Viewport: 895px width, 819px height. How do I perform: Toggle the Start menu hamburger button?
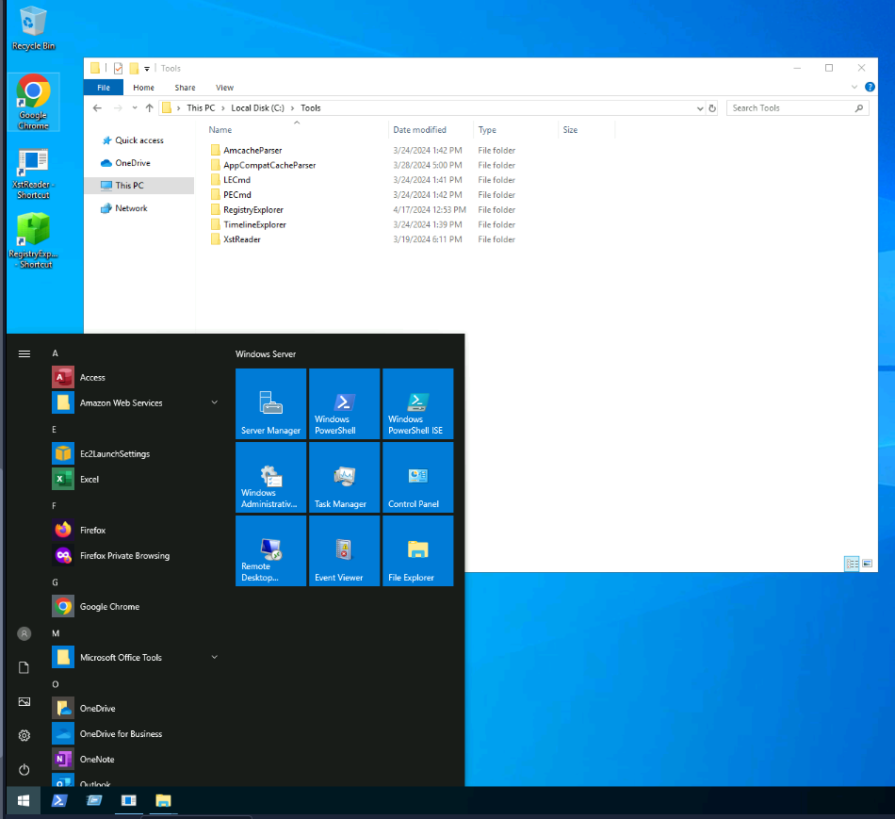point(24,354)
